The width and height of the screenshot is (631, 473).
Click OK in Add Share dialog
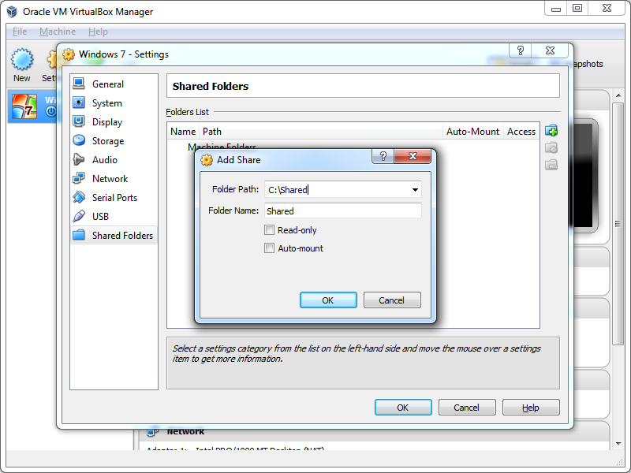tap(328, 300)
